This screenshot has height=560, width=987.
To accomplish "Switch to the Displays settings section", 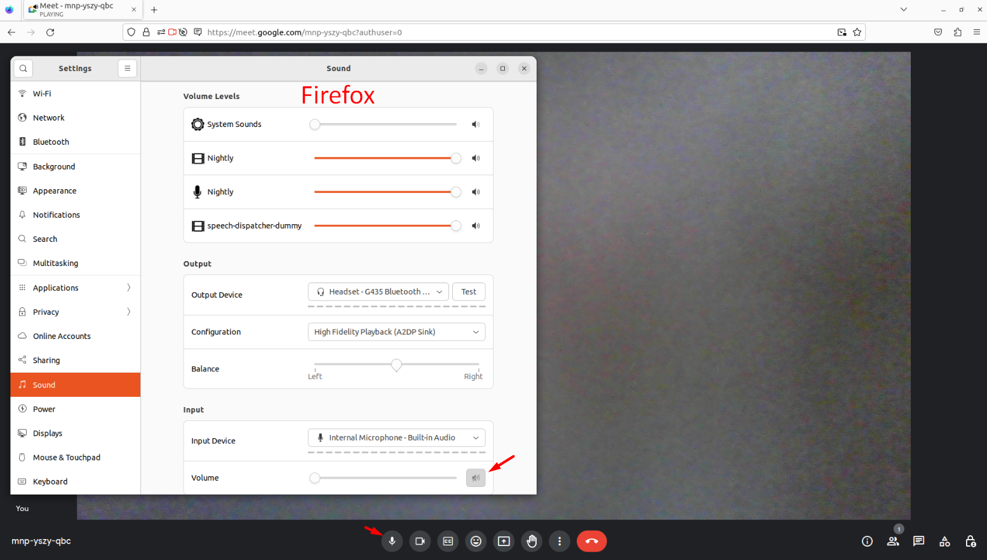I will coord(48,433).
